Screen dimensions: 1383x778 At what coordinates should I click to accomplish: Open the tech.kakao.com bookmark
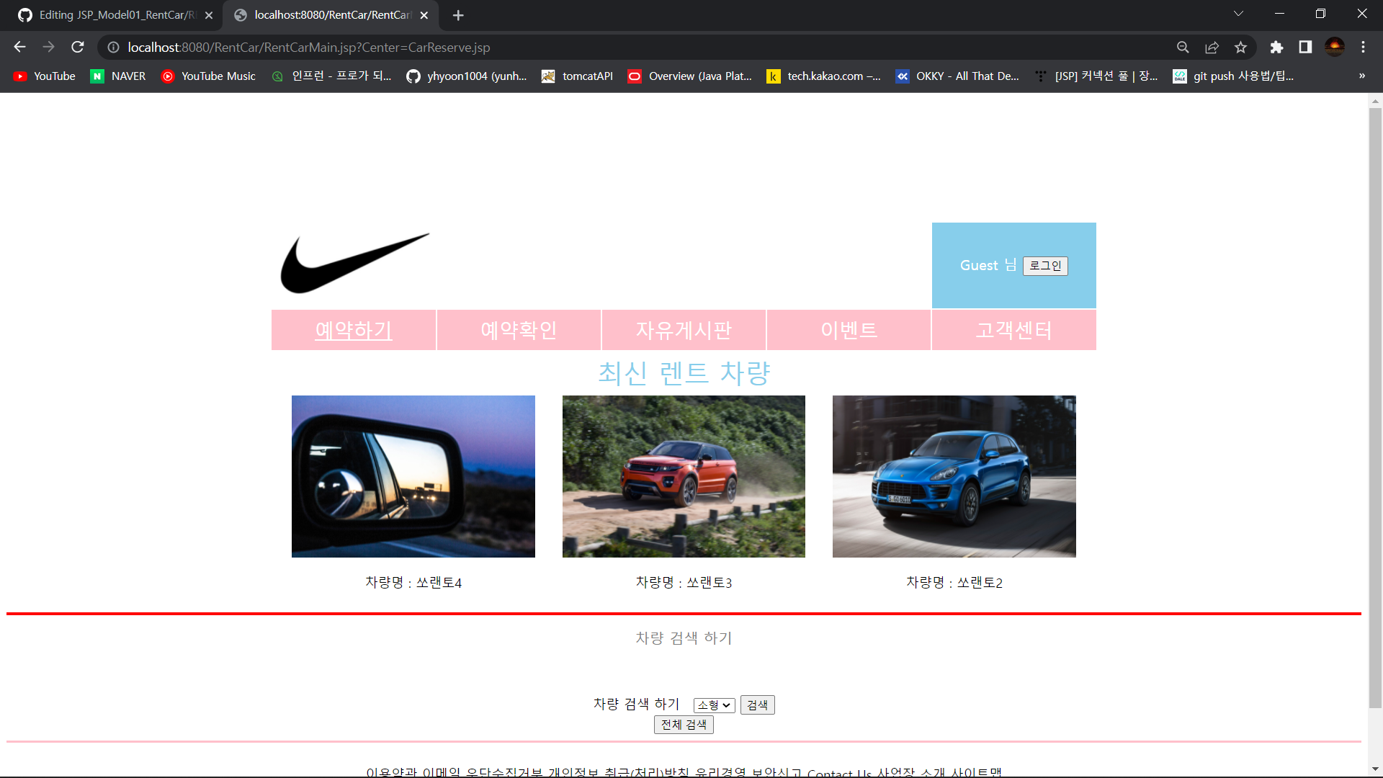click(x=824, y=76)
